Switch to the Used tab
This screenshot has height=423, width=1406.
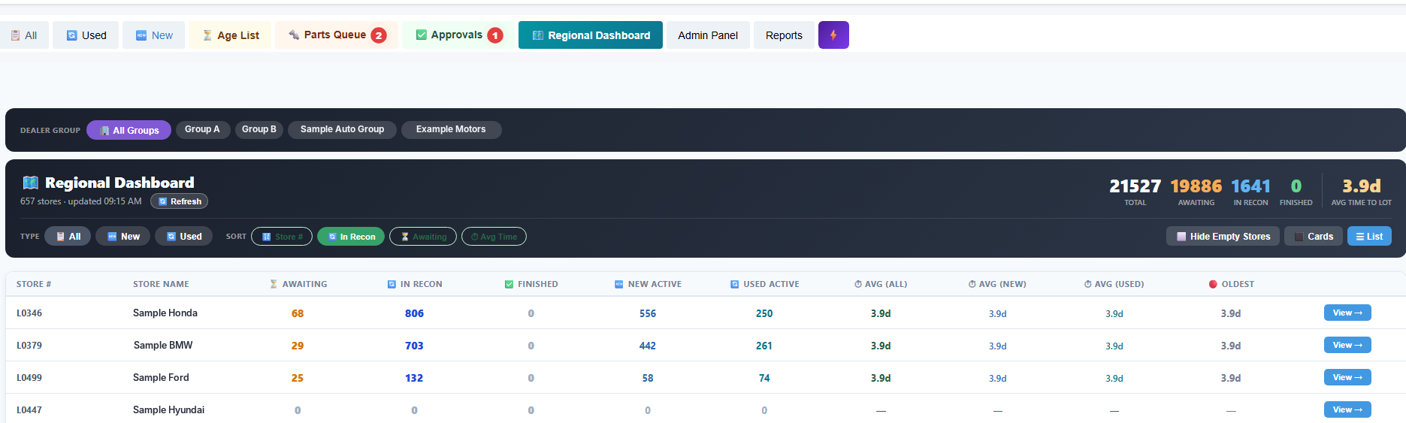point(86,35)
